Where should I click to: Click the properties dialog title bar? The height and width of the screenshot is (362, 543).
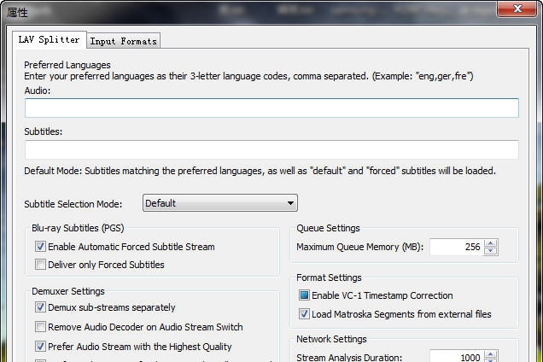[x=256, y=12]
